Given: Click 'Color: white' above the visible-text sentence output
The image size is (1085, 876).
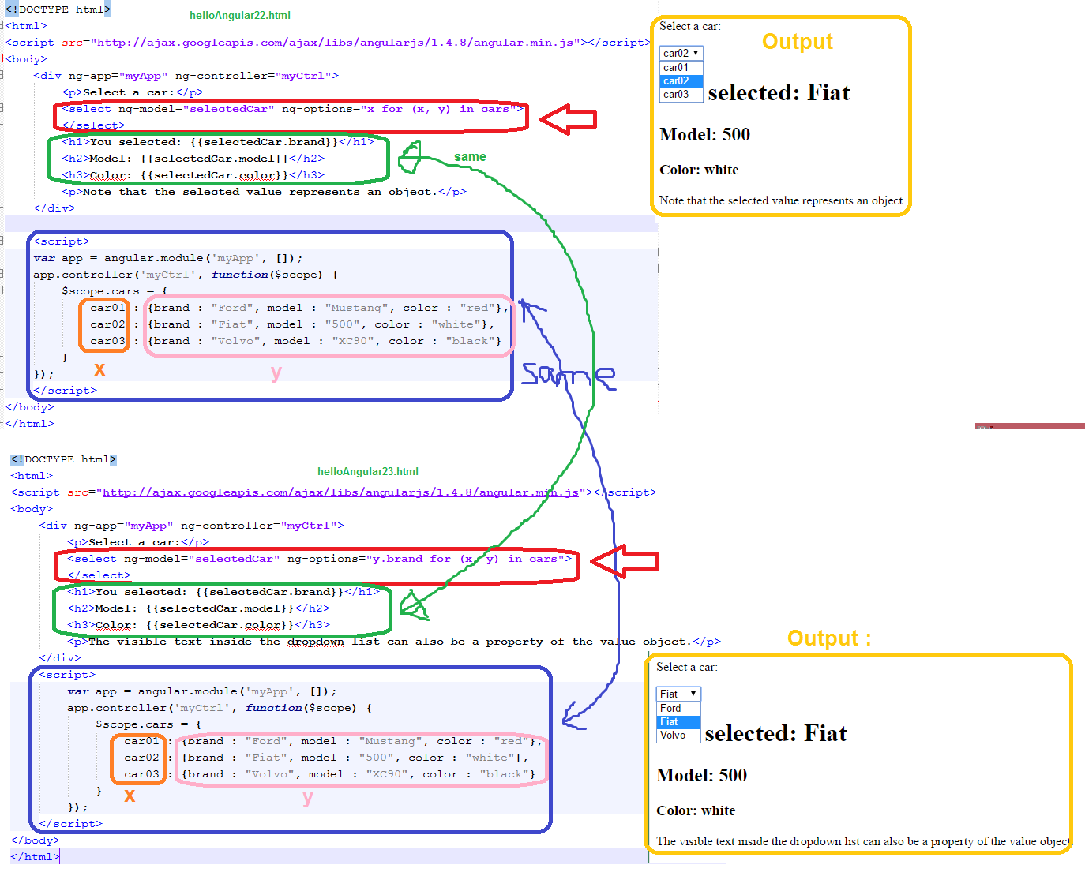Looking at the screenshot, I should click(696, 811).
